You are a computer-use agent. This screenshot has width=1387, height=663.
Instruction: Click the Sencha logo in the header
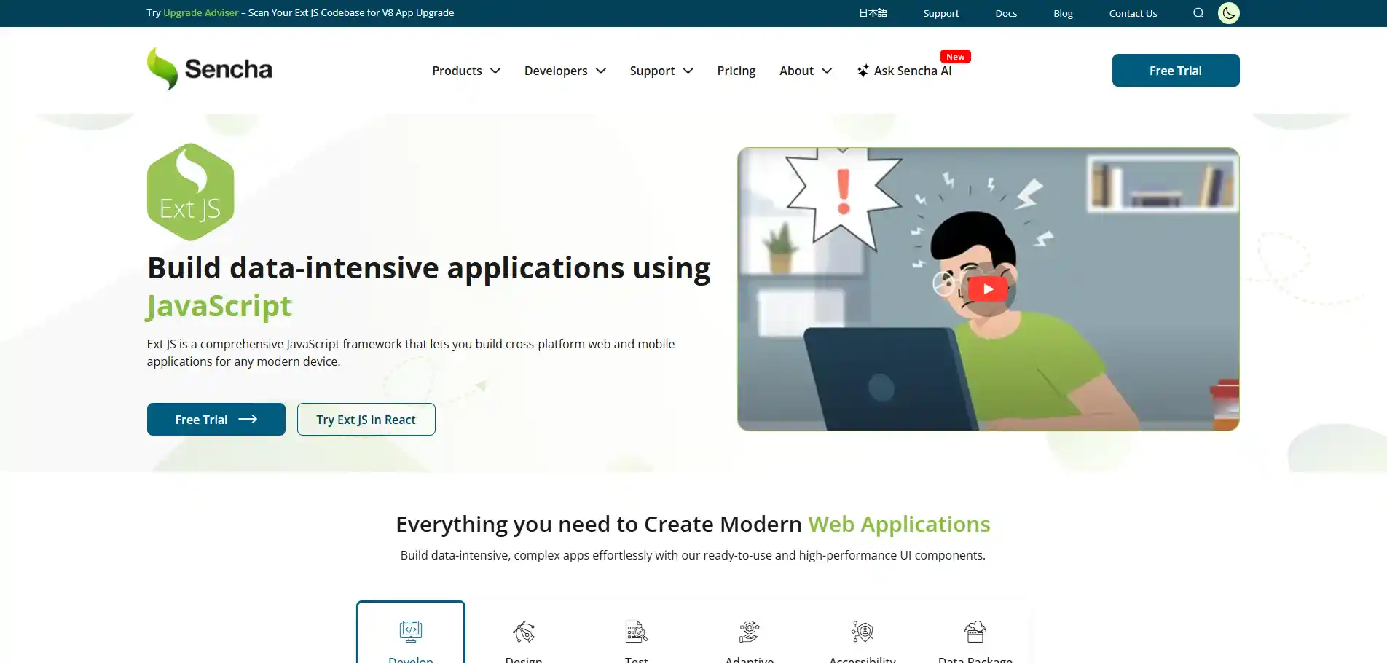pyautogui.click(x=209, y=68)
